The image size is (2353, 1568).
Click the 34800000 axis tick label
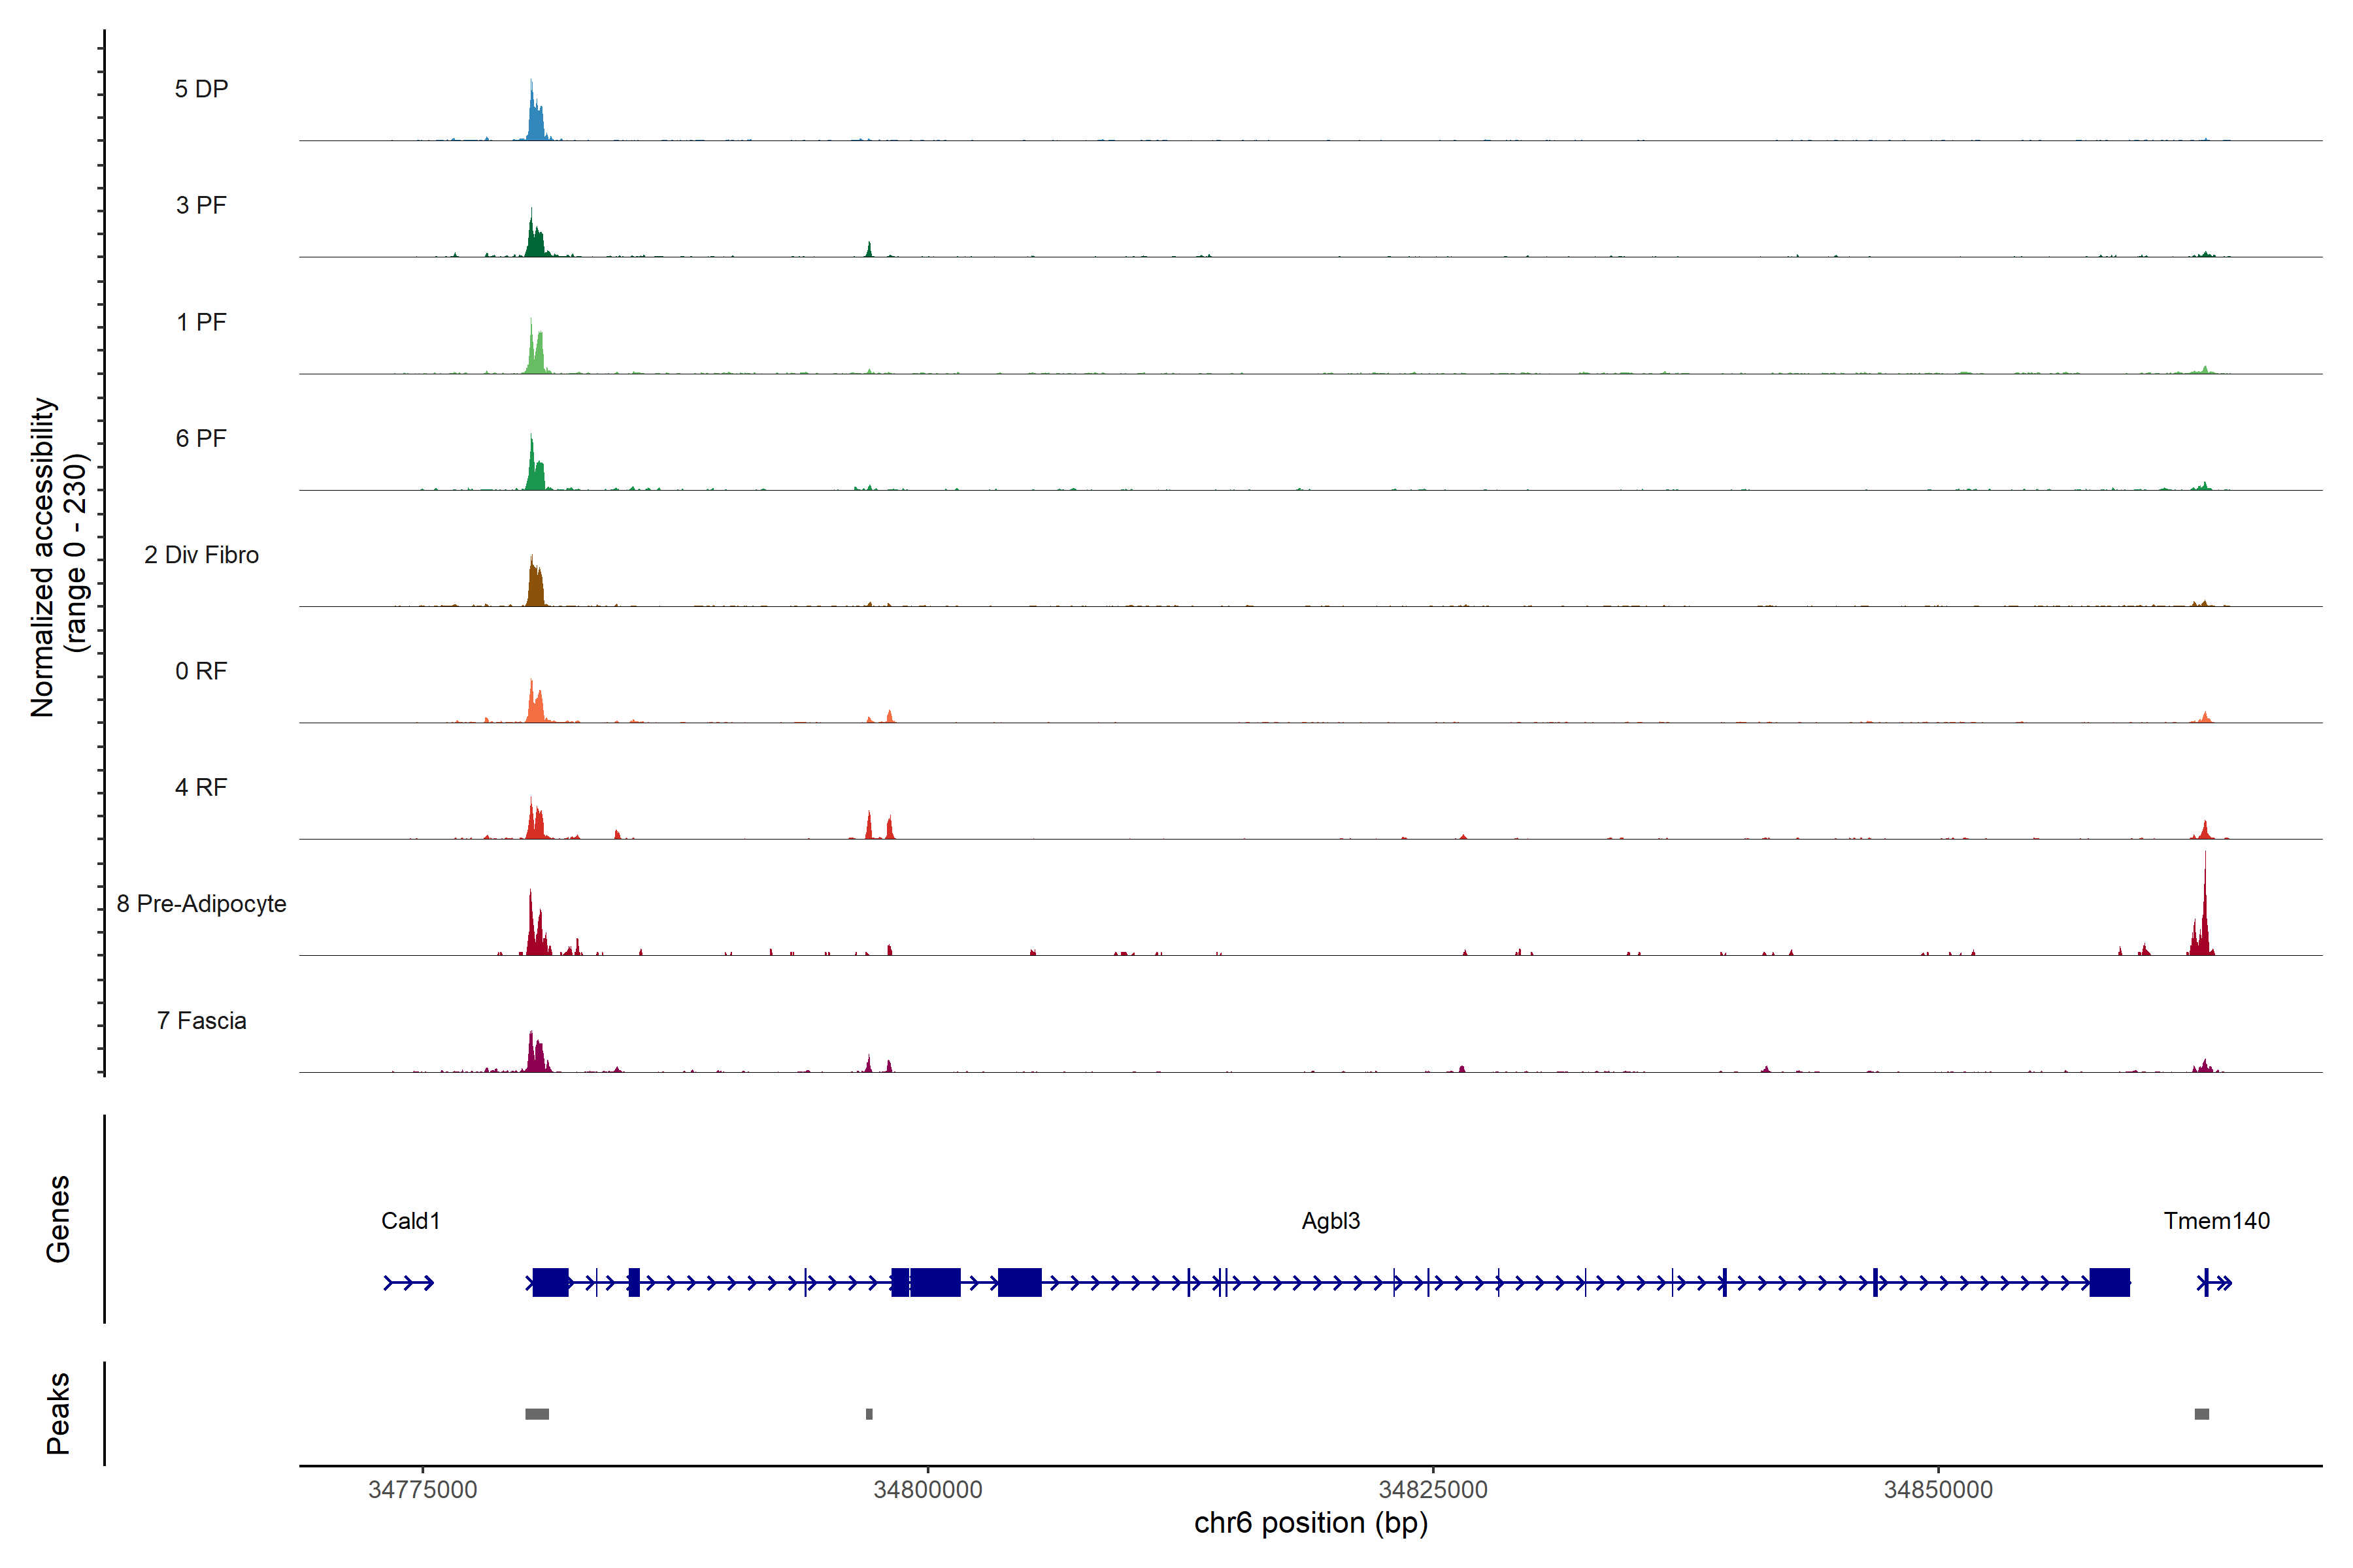coord(927,1490)
